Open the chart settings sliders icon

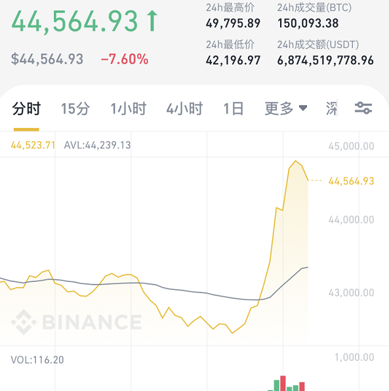(x=363, y=108)
